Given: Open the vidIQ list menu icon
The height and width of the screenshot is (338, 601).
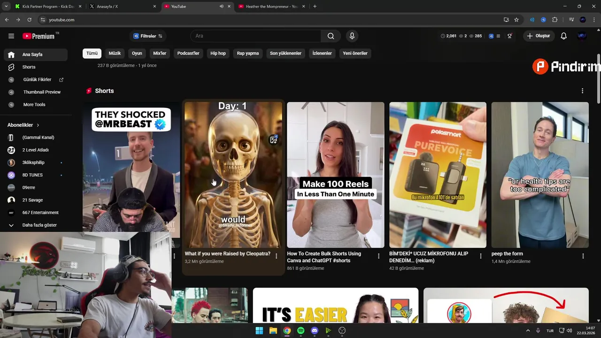Looking at the screenshot, I should tap(498, 36).
